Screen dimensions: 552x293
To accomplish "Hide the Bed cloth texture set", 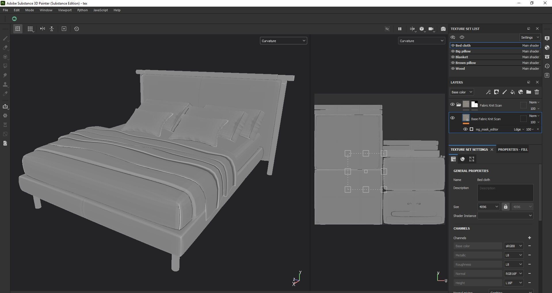I will pyautogui.click(x=453, y=46).
